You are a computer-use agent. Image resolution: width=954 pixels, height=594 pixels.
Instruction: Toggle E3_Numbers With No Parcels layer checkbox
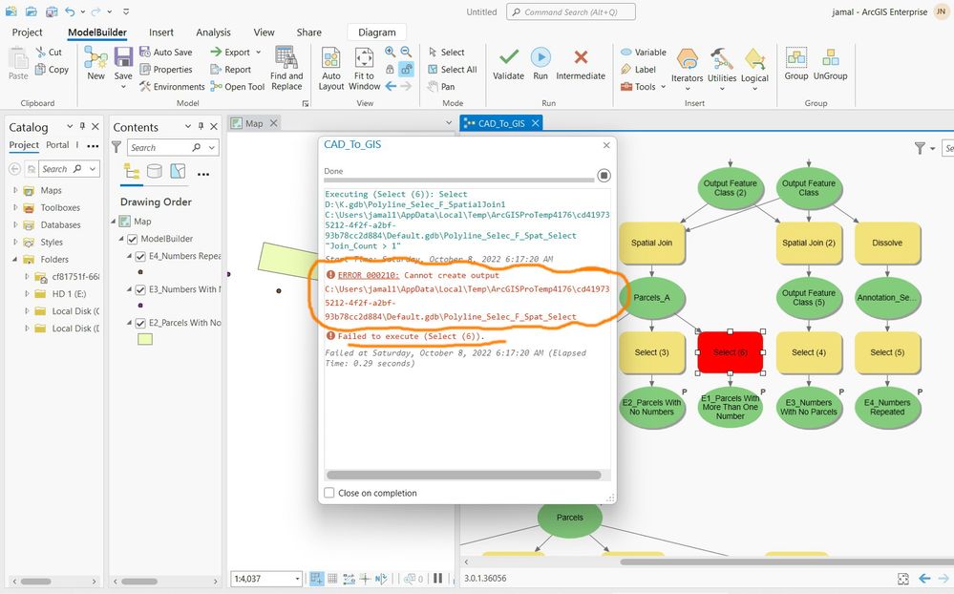point(140,289)
